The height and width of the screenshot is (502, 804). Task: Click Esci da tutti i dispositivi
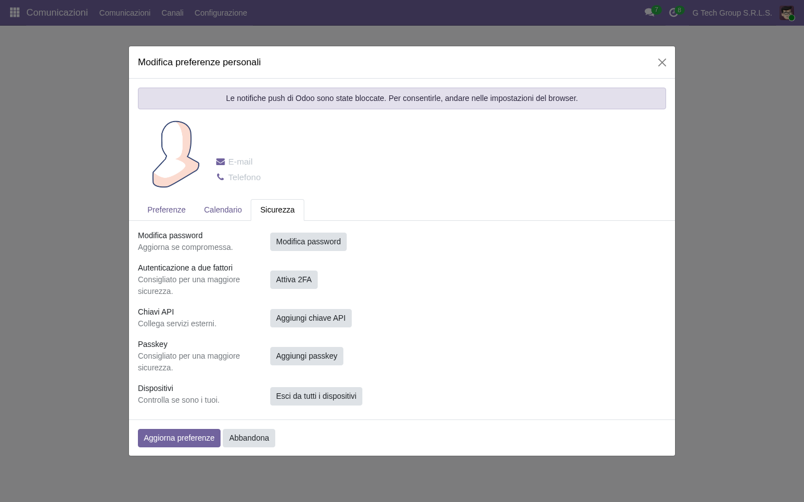click(x=316, y=396)
